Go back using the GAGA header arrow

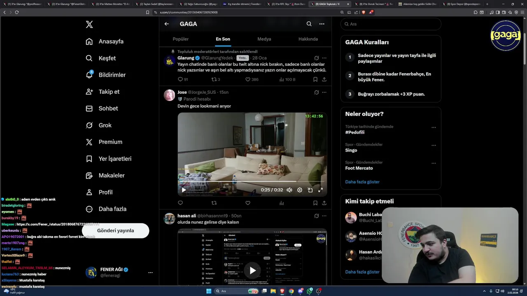pyautogui.click(x=166, y=24)
